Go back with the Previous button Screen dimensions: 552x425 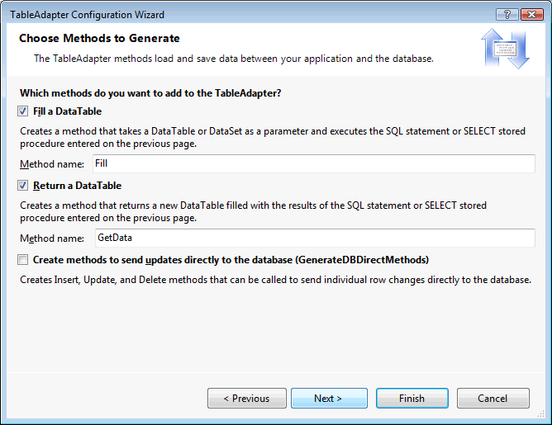tap(246, 399)
